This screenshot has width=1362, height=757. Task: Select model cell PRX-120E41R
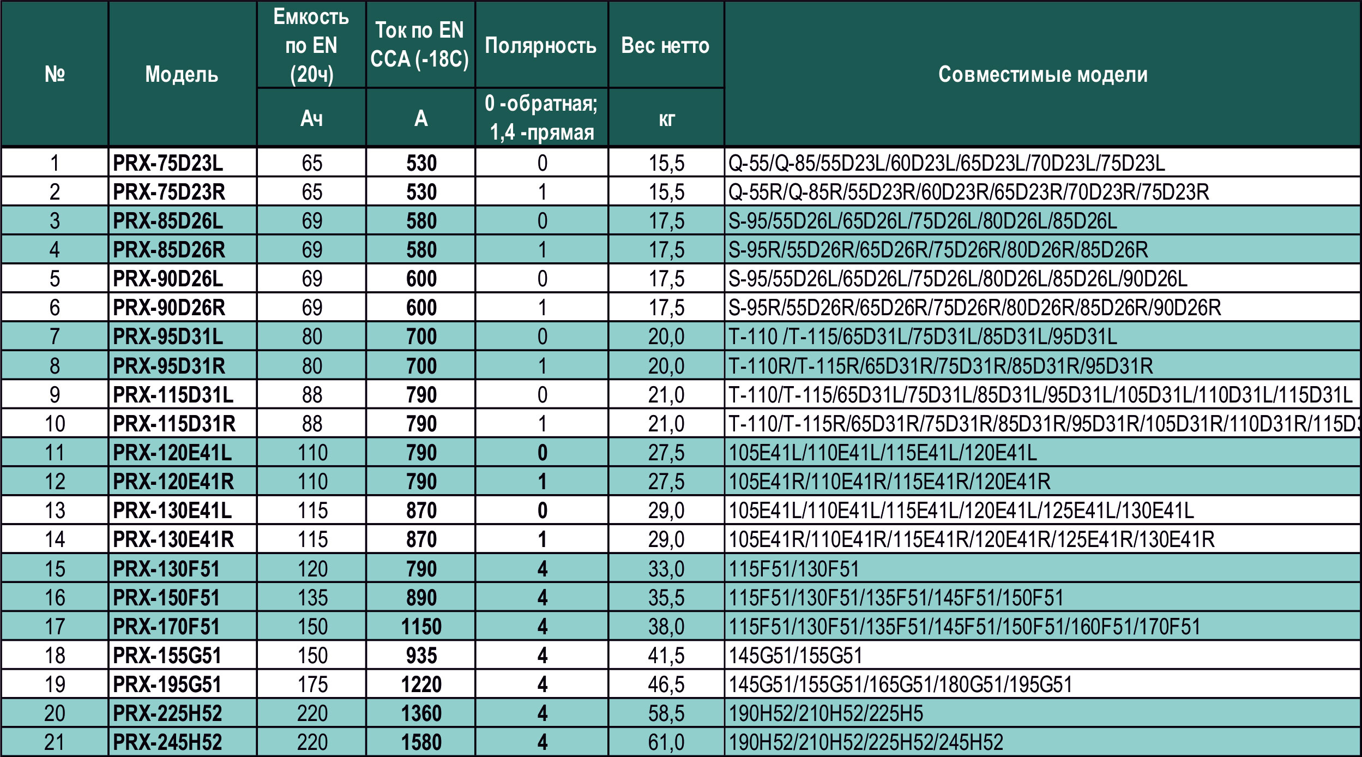coord(182,481)
